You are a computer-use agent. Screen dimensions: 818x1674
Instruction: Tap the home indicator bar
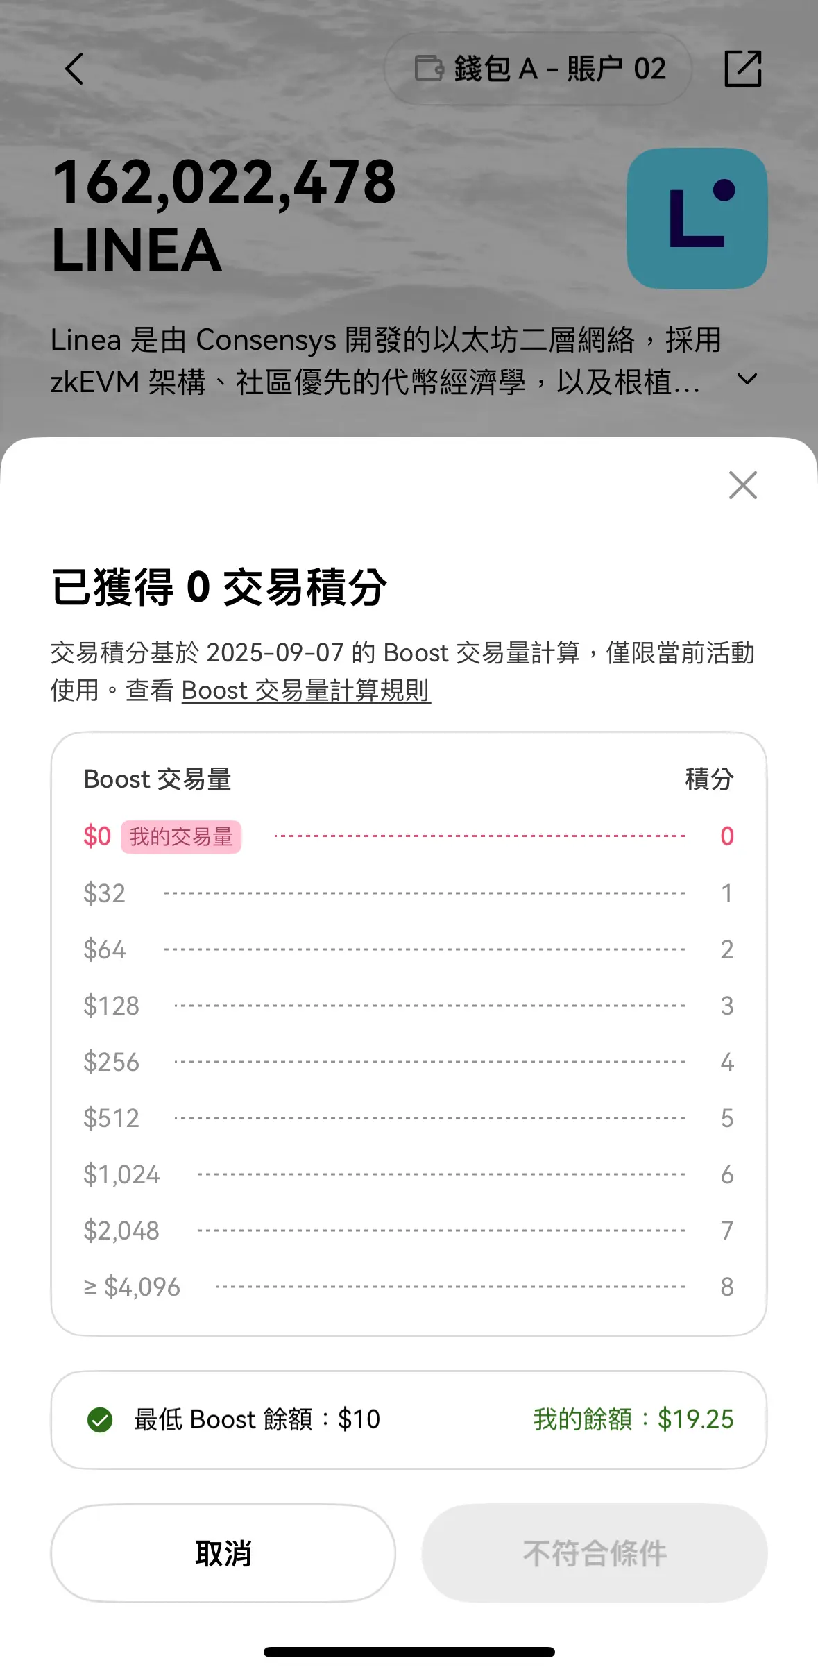(x=409, y=1652)
